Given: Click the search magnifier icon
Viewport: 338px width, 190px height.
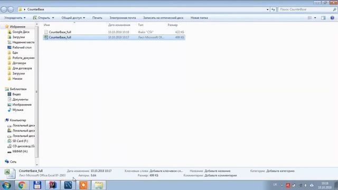Looking at the screenshot, I should pyautogui.click(x=334, y=9).
